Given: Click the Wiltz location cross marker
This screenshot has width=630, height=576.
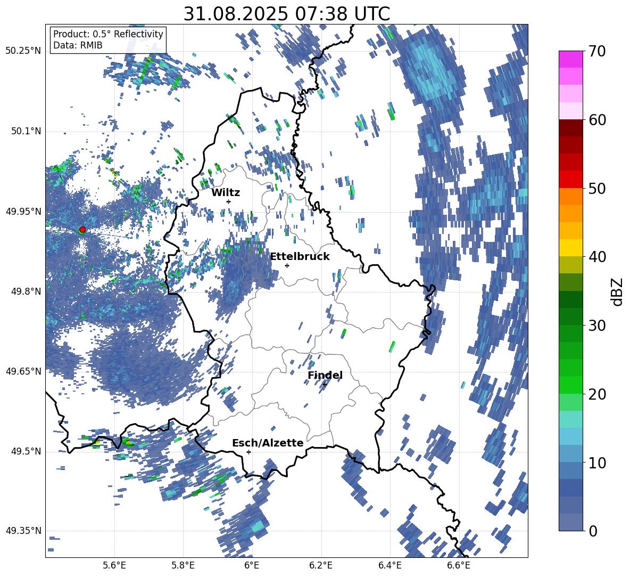Looking at the screenshot, I should click(x=229, y=201).
